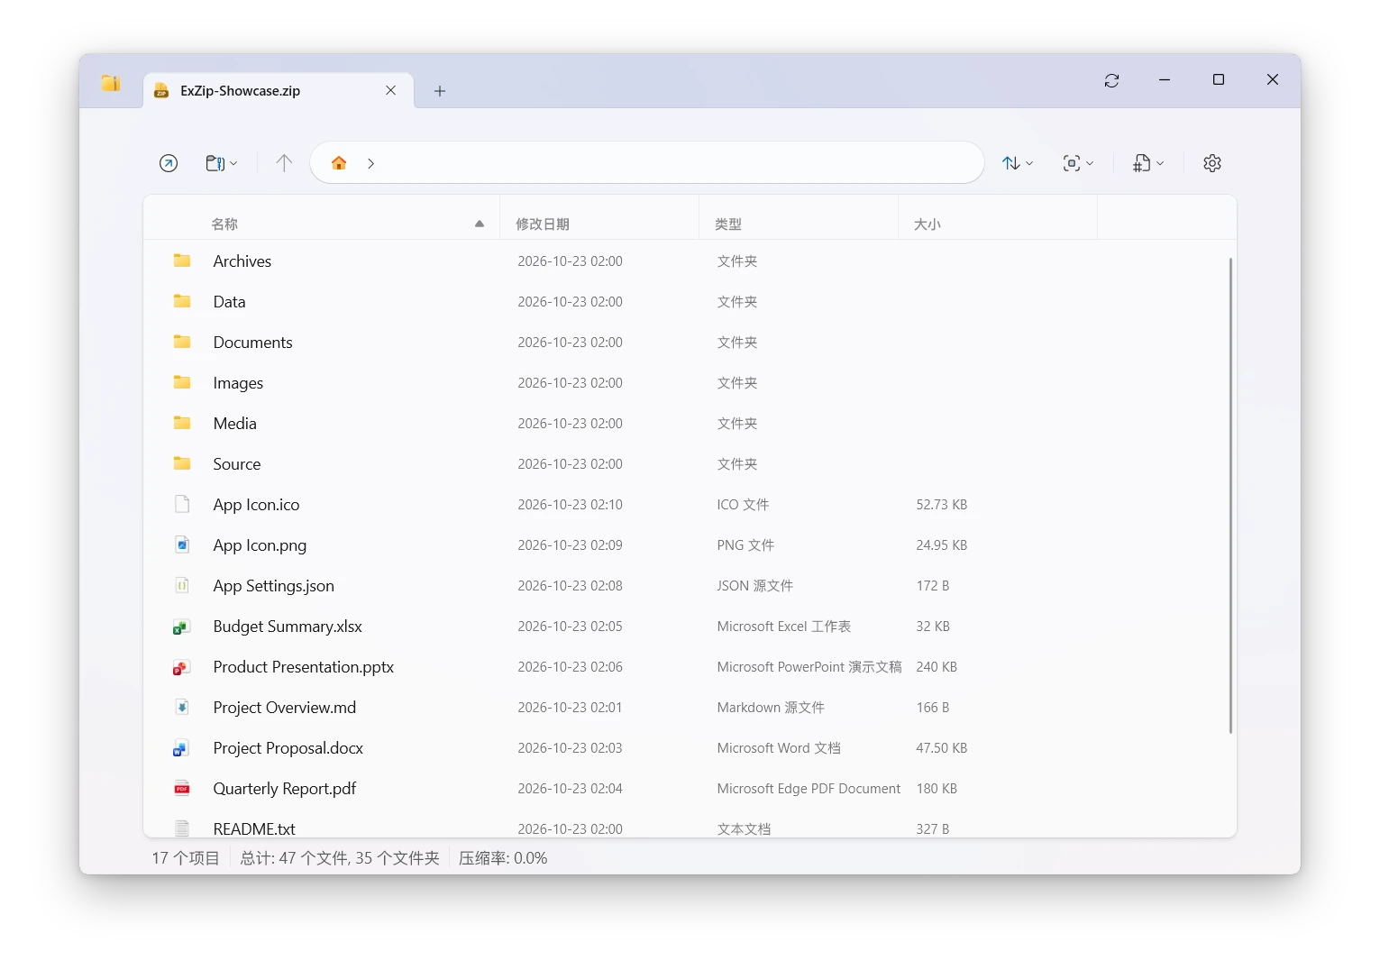Click the 52.73 KB size value

point(942,505)
